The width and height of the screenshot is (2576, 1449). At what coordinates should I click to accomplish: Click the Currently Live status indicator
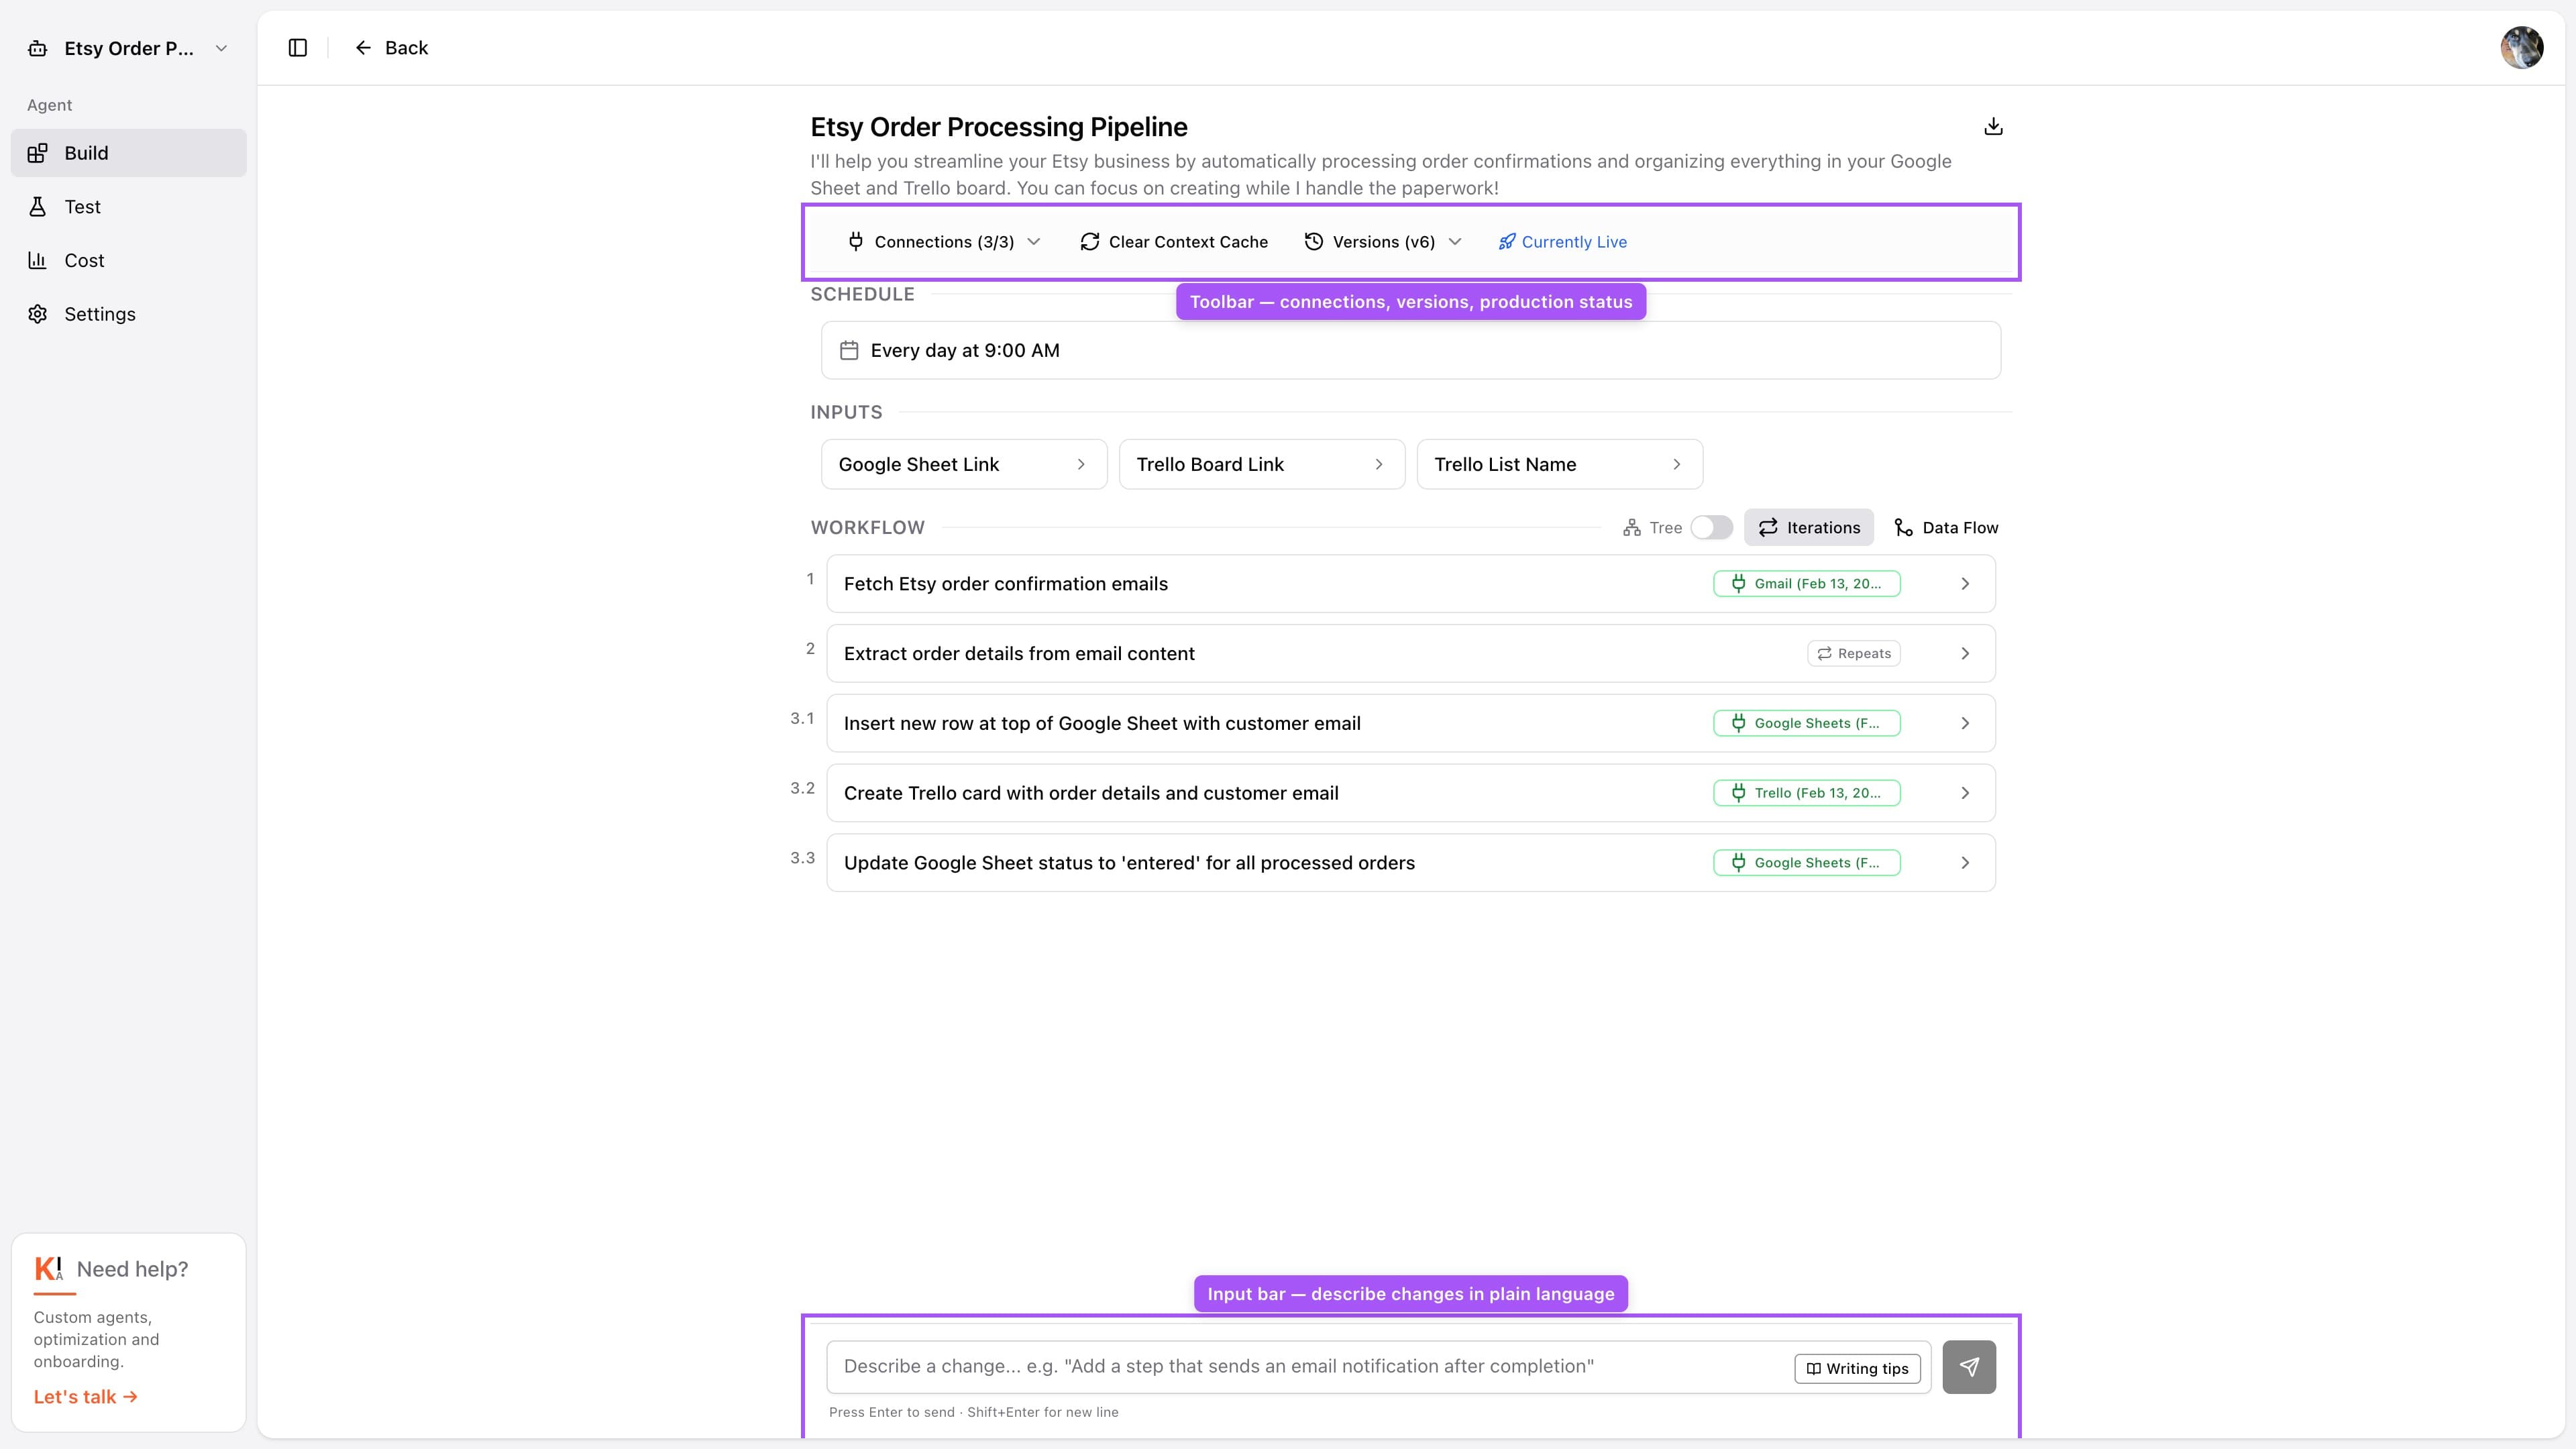[1562, 241]
